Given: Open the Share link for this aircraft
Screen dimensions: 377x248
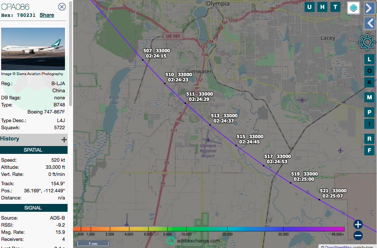Looking at the screenshot, I should (47, 15).
